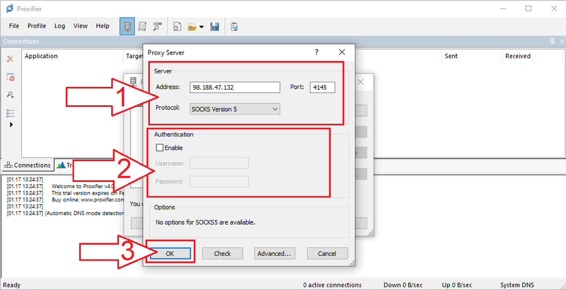This screenshot has width=566, height=290.
Task: Click the ? help button in Proxy Server dialog
Action: point(317,52)
